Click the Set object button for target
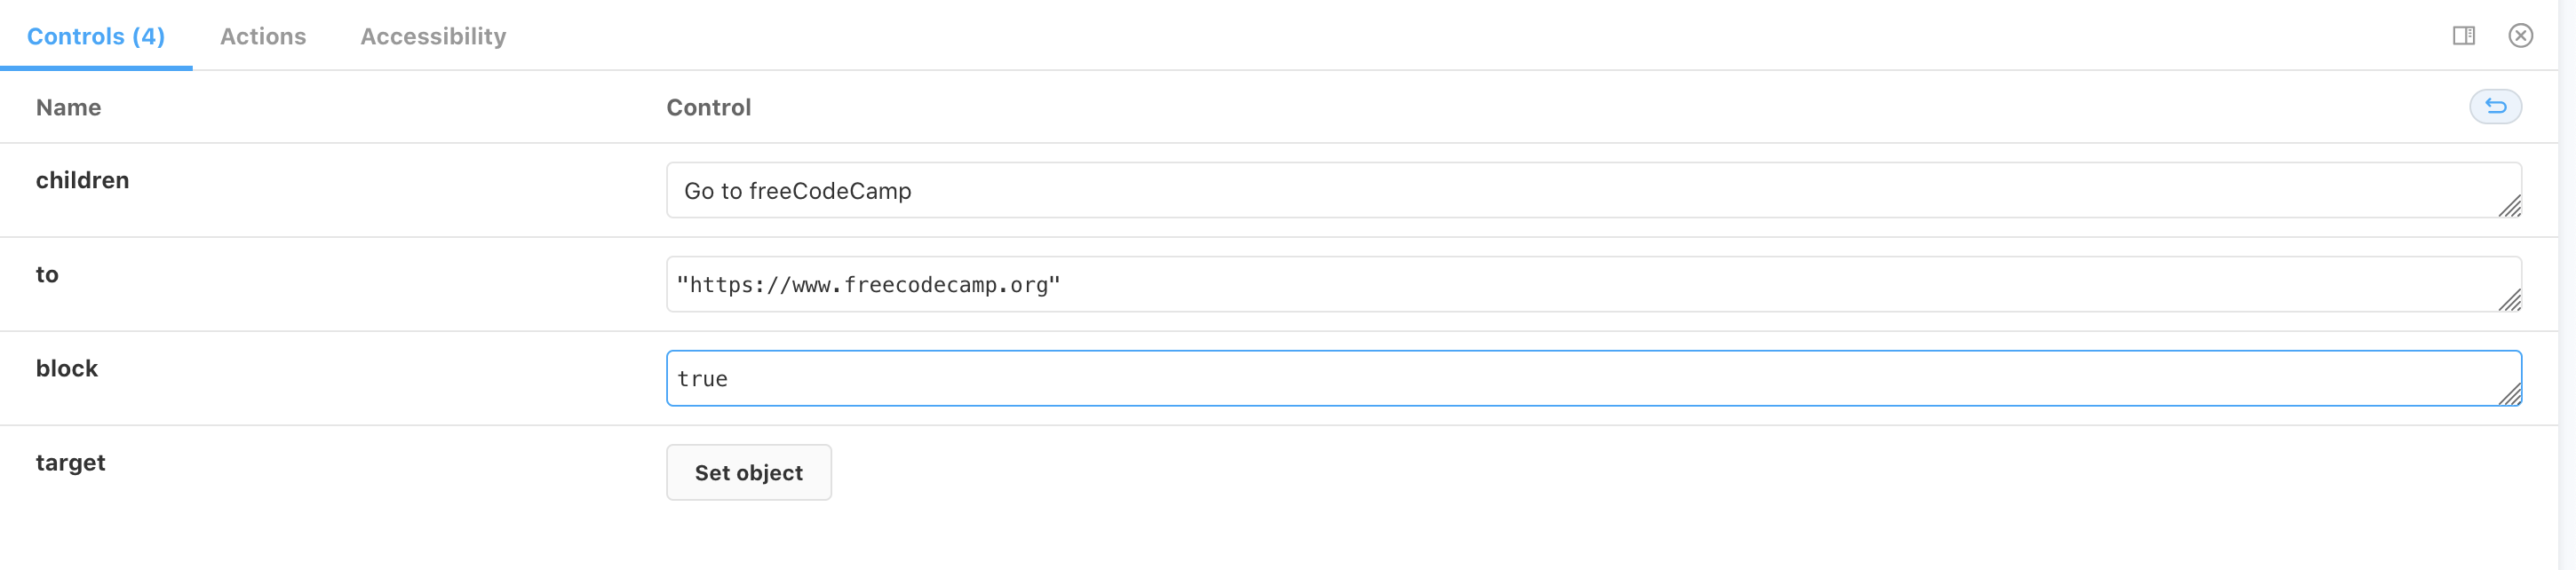 pos(748,472)
